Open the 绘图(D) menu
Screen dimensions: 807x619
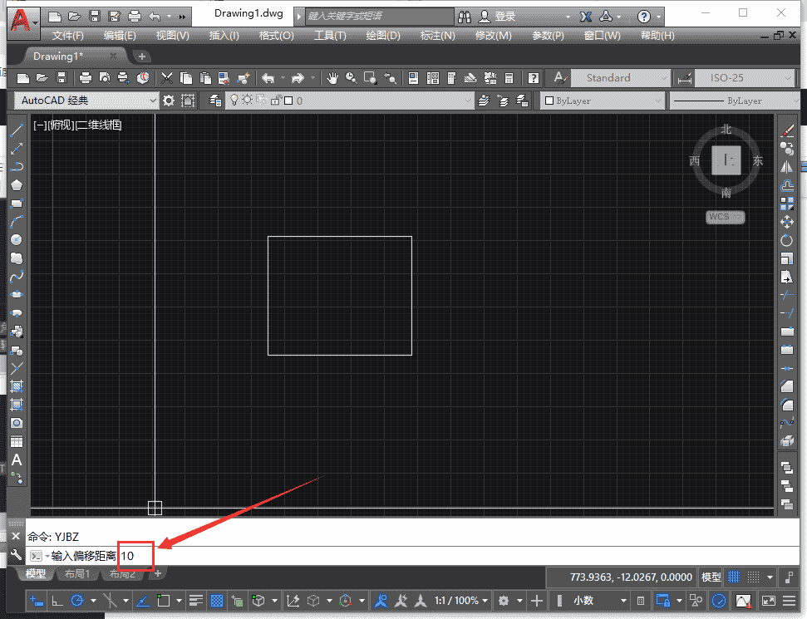pos(383,36)
